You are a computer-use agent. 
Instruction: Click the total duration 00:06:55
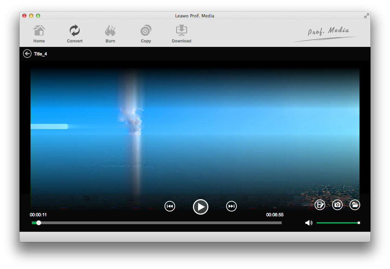point(275,215)
